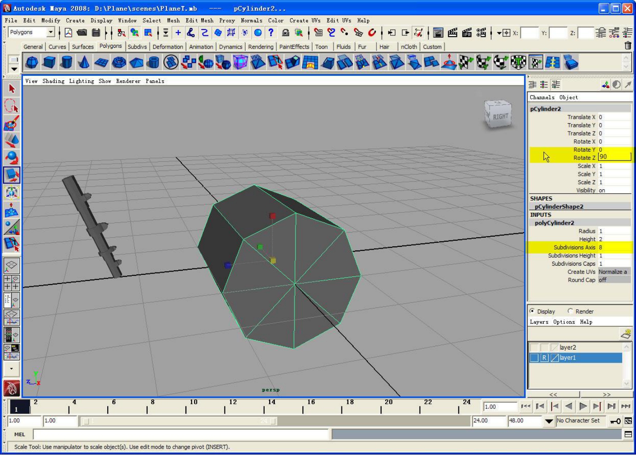Activate the Lasso selection tool
This screenshot has height=455, width=636.
tap(12, 106)
